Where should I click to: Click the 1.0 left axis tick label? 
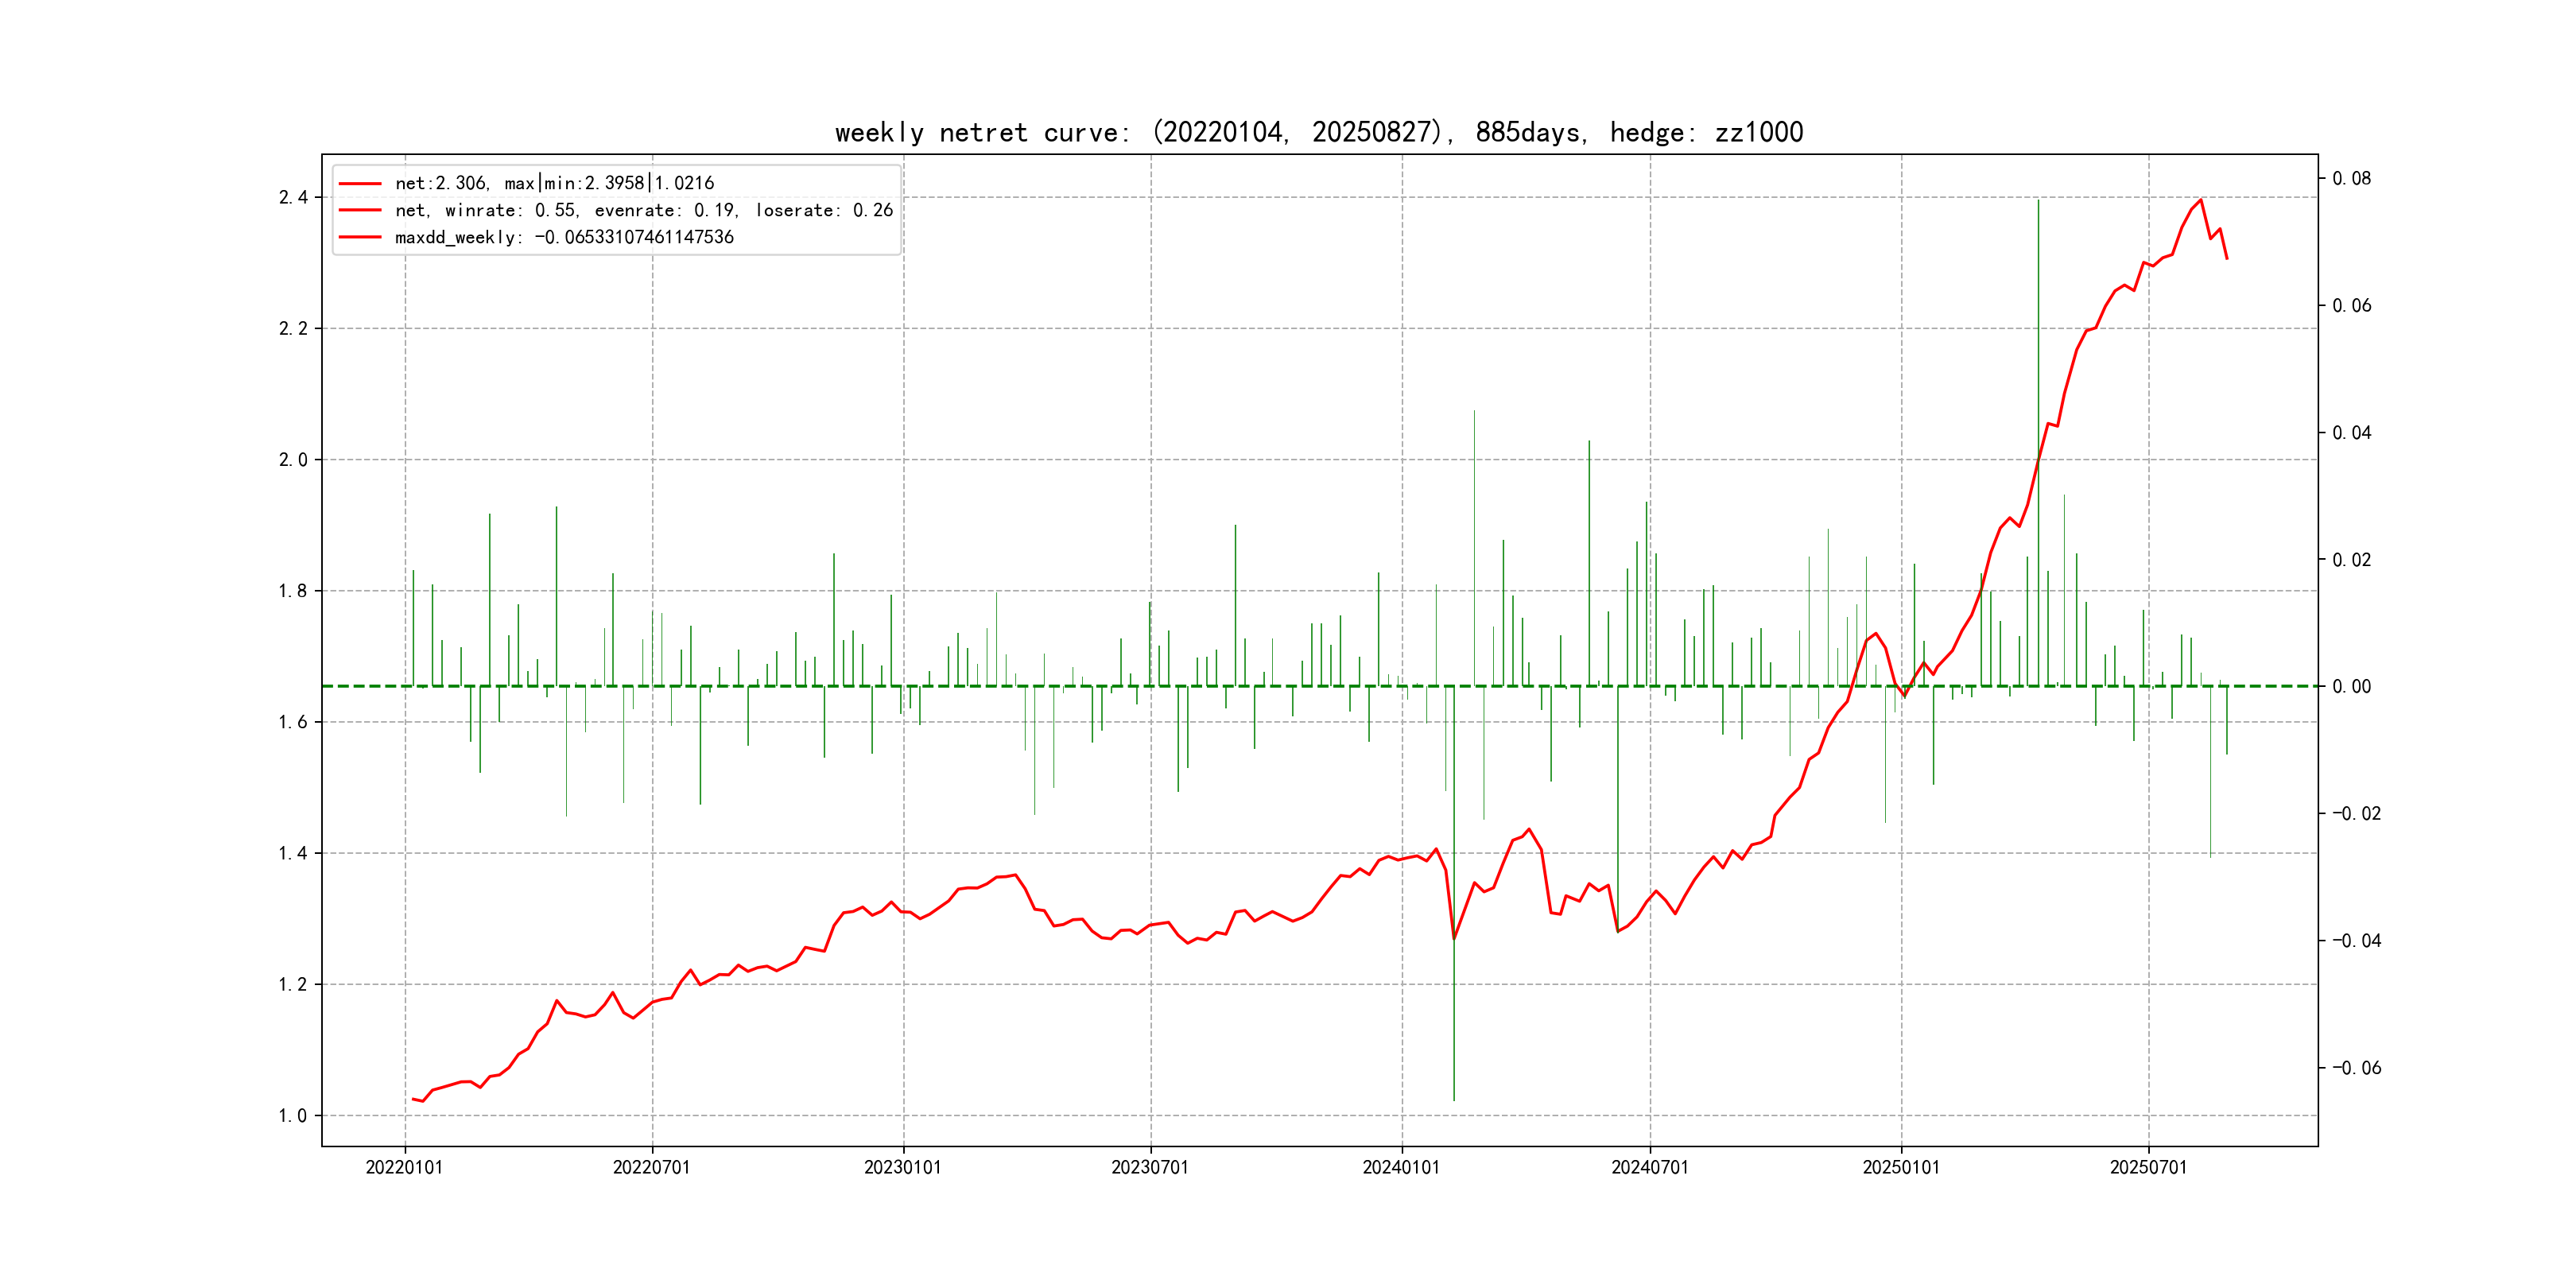tap(293, 1116)
